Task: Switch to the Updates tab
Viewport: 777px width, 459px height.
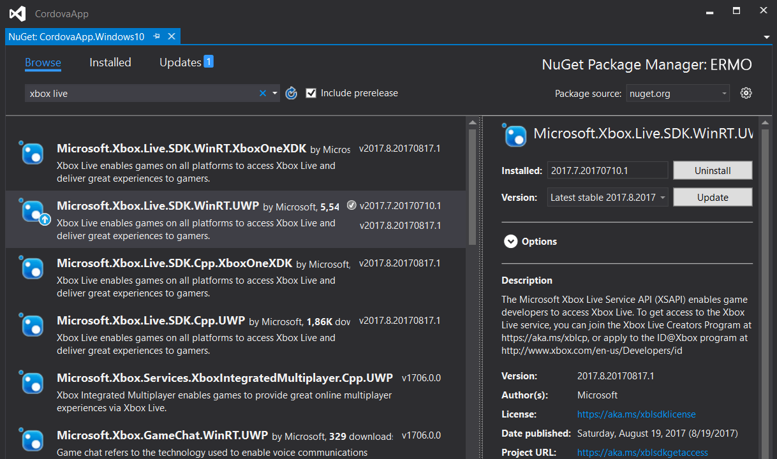Action: (181, 62)
